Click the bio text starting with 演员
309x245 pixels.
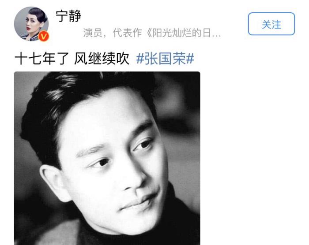click(152, 33)
